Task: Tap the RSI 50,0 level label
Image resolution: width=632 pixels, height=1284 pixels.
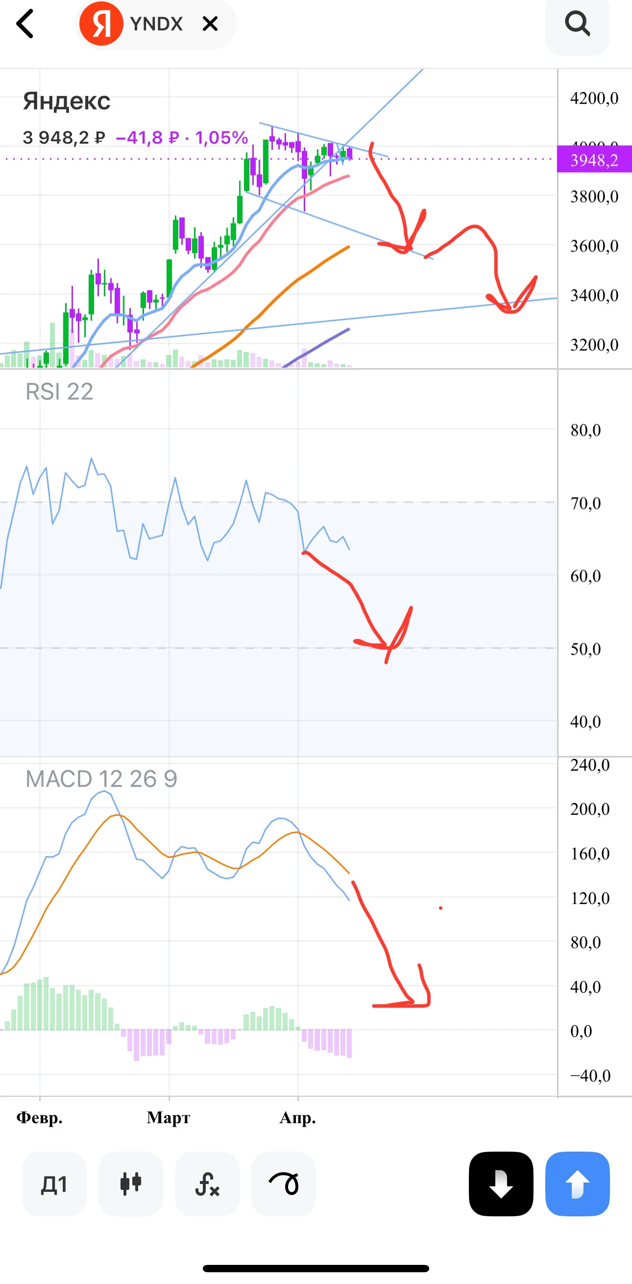Action: click(585, 649)
